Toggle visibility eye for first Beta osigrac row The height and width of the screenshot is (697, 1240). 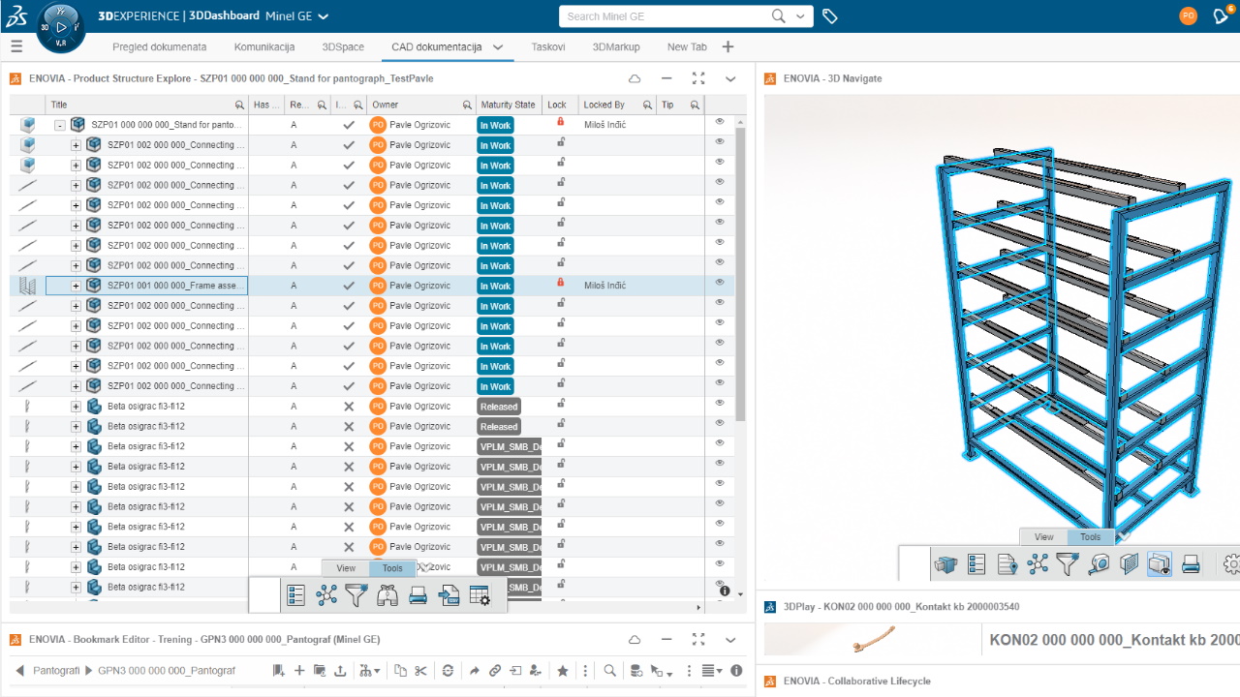(720, 404)
